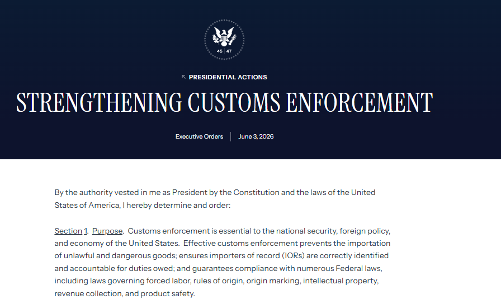Click the word CUSTOMS in the headline
Image resolution: width=501 pixels, height=304 pixels.
pos(234,102)
